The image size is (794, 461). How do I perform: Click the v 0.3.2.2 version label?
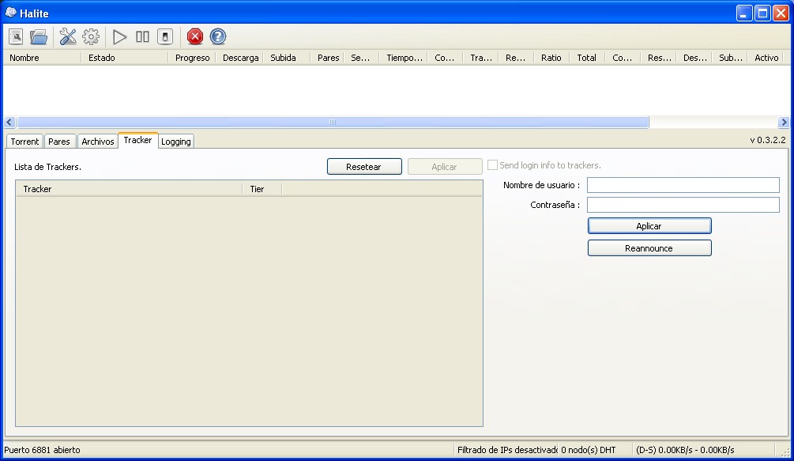tap(768, 140)
